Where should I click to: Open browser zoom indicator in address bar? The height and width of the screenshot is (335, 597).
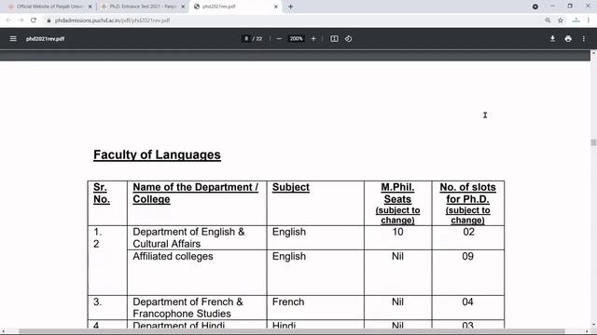[548, 20]
